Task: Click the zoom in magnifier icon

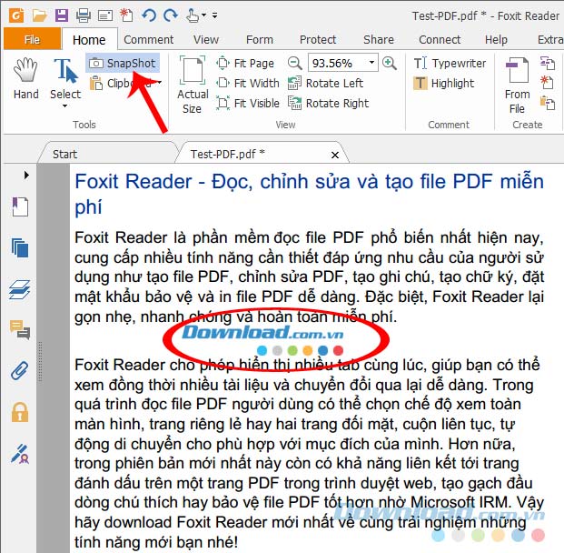Action: (390, 63)
